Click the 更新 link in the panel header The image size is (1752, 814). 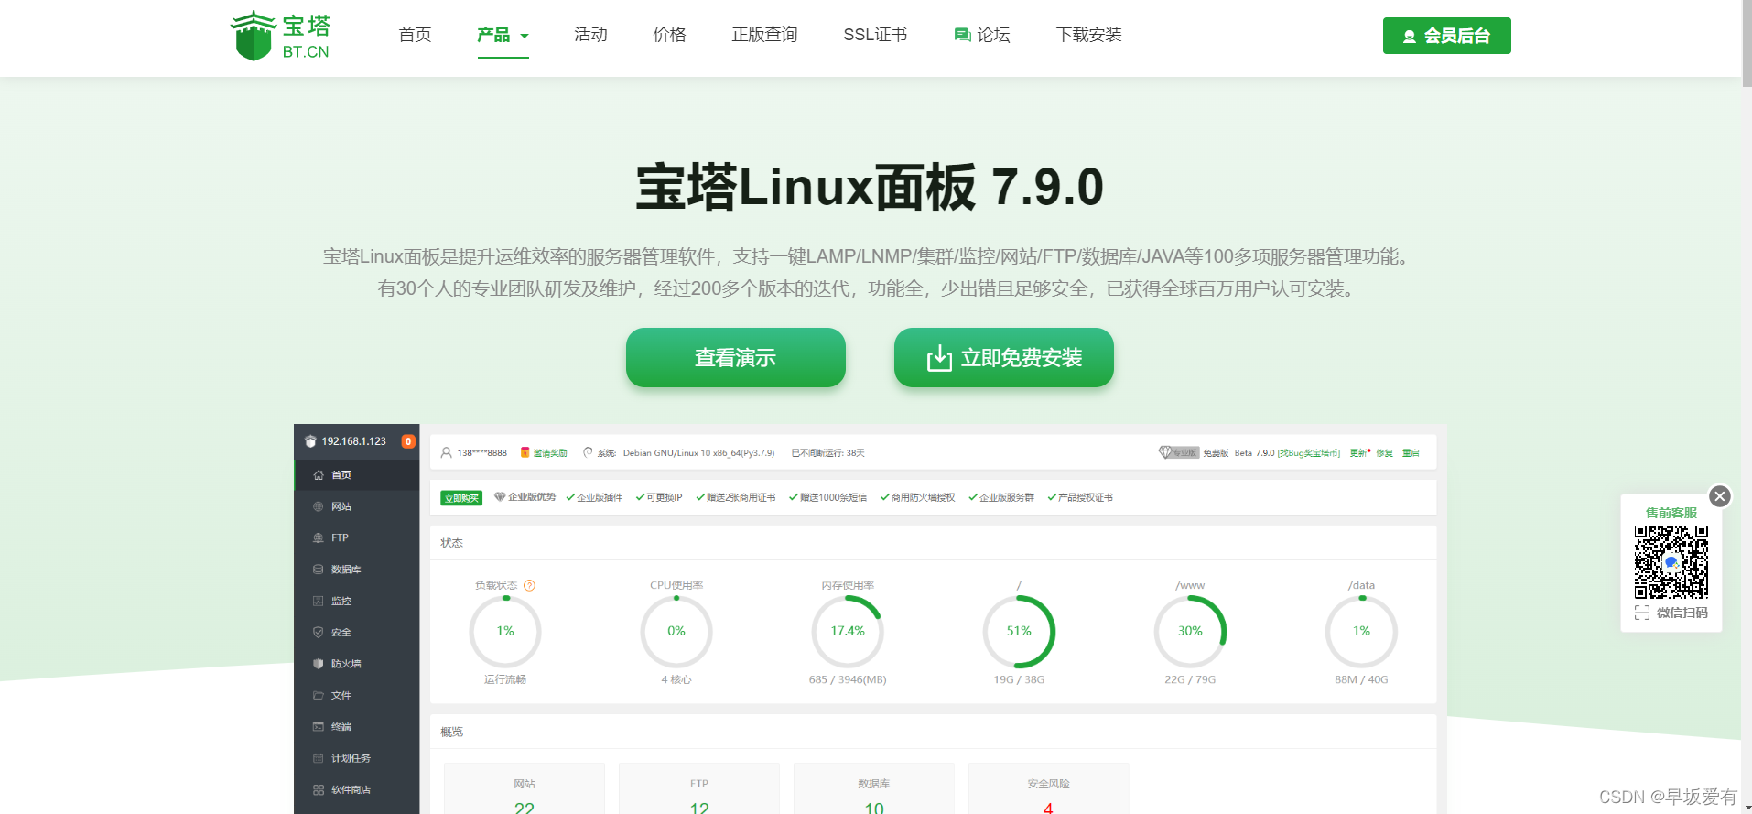(1358, 453)
